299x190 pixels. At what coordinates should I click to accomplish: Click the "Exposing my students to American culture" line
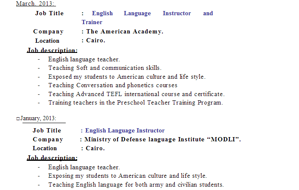127,176
